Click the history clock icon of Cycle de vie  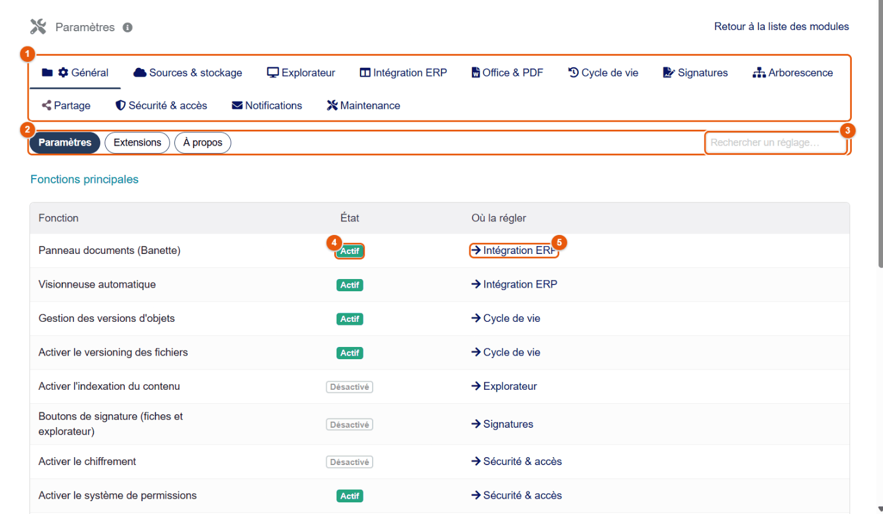(573, 73)
